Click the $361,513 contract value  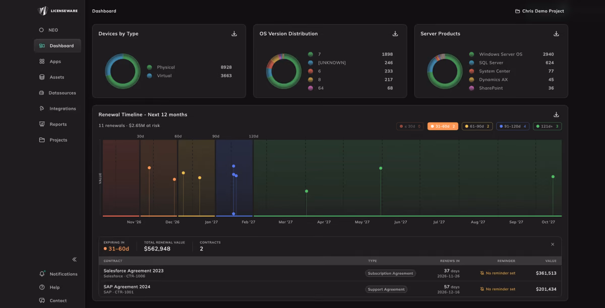[x=546, y=273]
